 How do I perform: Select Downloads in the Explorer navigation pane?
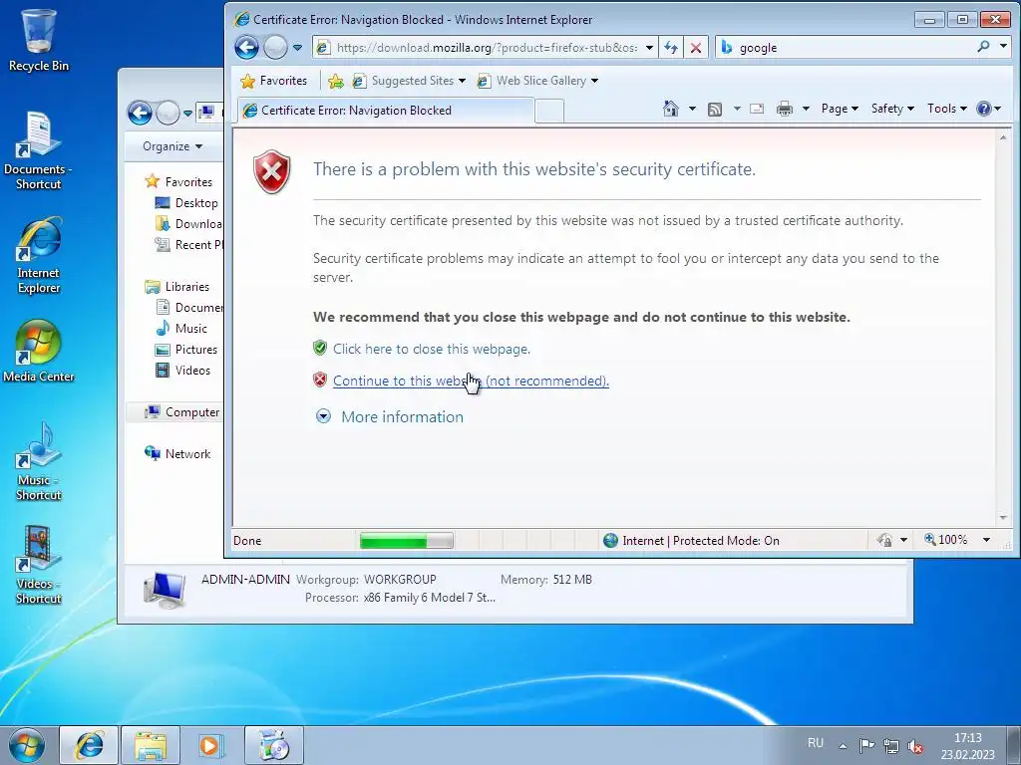tap(188, 224)
